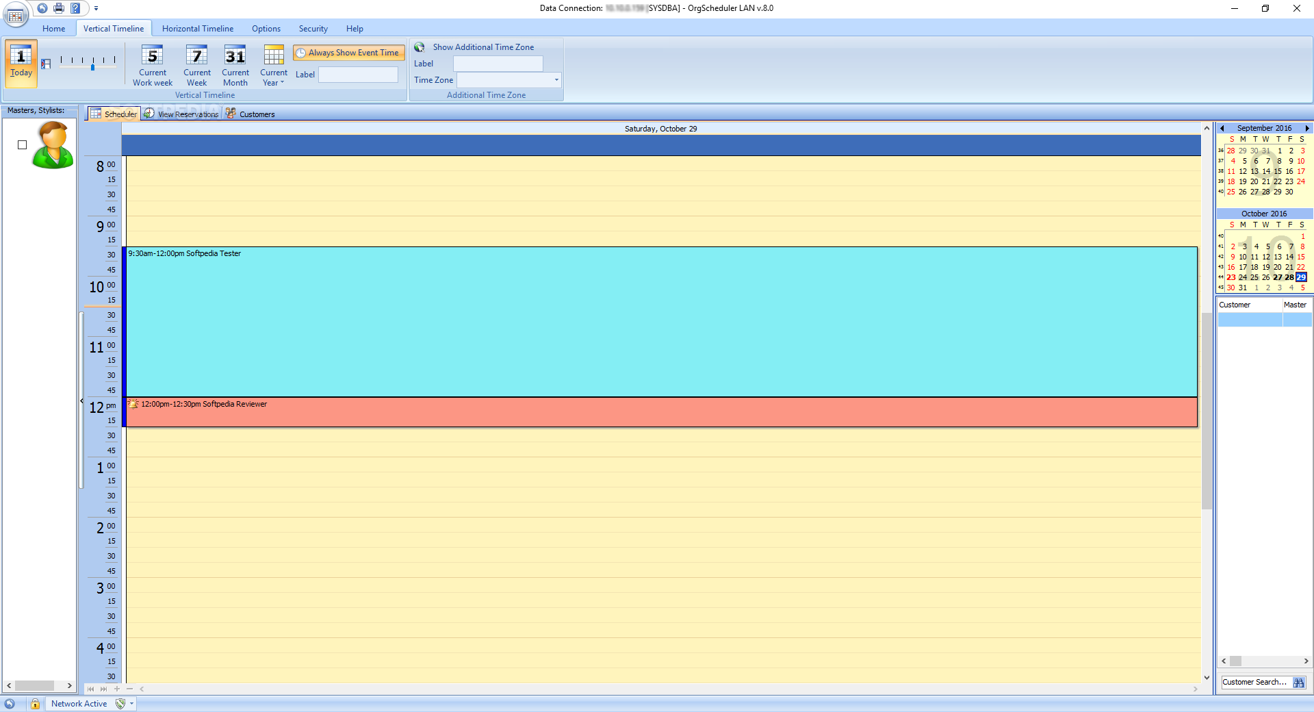Collapse the stylists side panel arrow
This screenshot has height=712, width=1314.
[x=81, y=400]
